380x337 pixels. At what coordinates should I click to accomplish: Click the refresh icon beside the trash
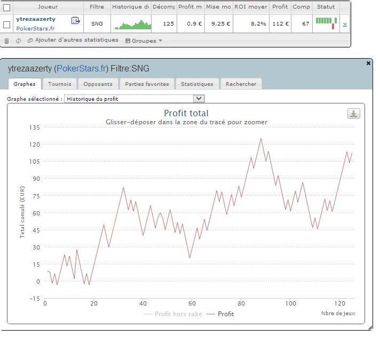click(19, 41)
